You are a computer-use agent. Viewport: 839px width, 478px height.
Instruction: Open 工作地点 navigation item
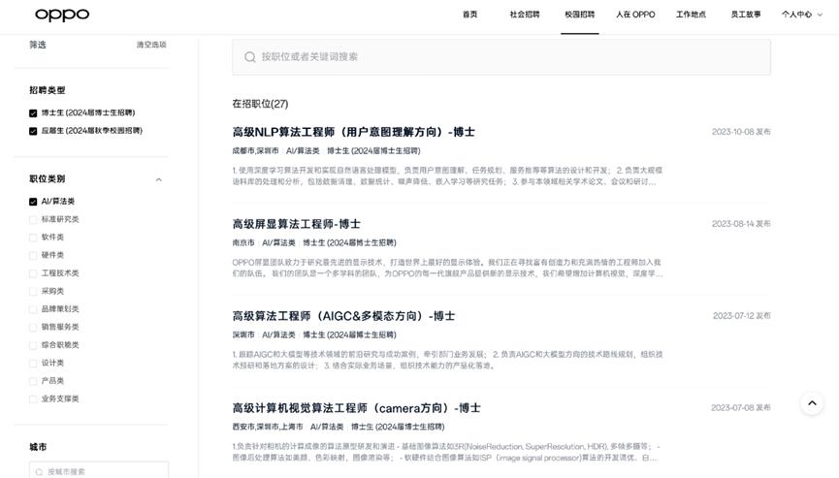(691, 15)
